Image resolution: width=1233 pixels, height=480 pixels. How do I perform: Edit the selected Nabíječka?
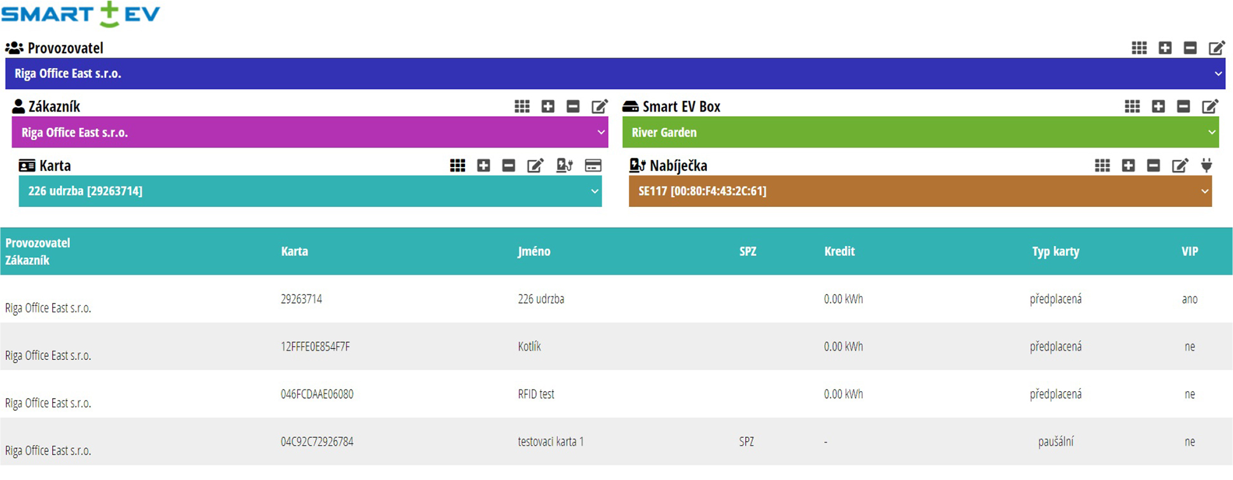tap(1180, 166)
